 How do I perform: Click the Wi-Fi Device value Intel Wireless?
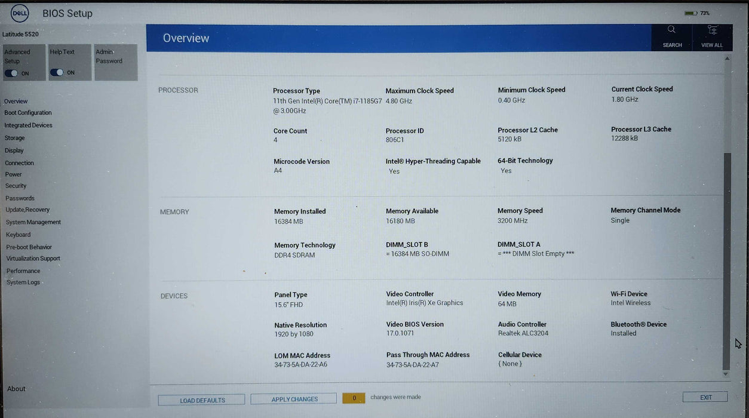pos(631,303)
